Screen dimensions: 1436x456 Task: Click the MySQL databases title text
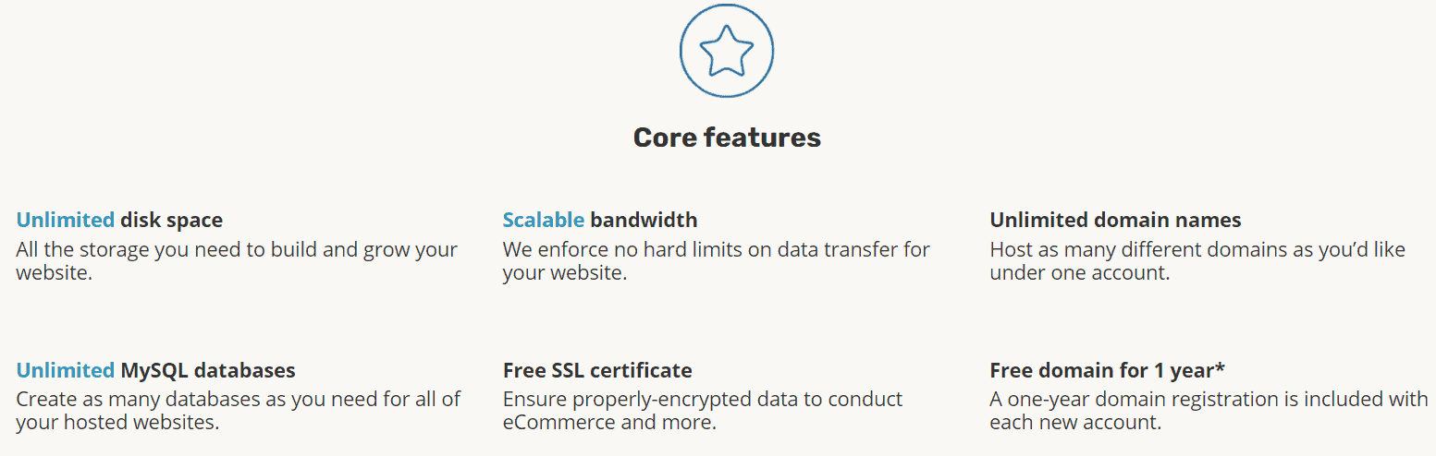(x=208, y=370)
